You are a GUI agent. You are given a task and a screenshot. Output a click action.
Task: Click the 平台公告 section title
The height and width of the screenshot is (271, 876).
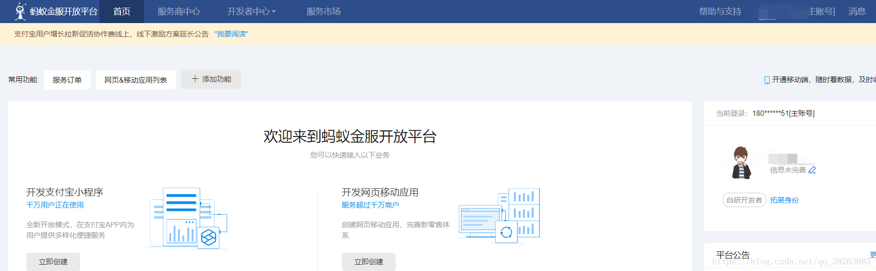733,255
